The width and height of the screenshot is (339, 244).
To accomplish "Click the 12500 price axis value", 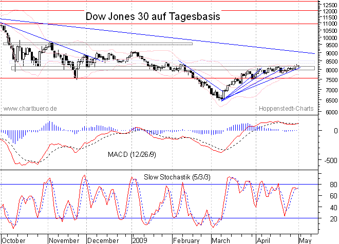I will pyautogui.click(x=330, y=5).
